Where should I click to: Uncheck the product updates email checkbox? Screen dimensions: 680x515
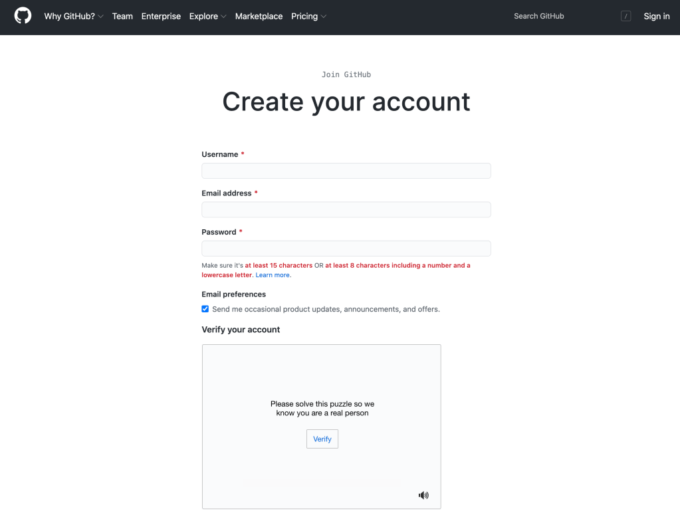(x=205, y=309)
